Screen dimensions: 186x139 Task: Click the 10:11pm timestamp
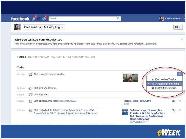pos(21,74)
